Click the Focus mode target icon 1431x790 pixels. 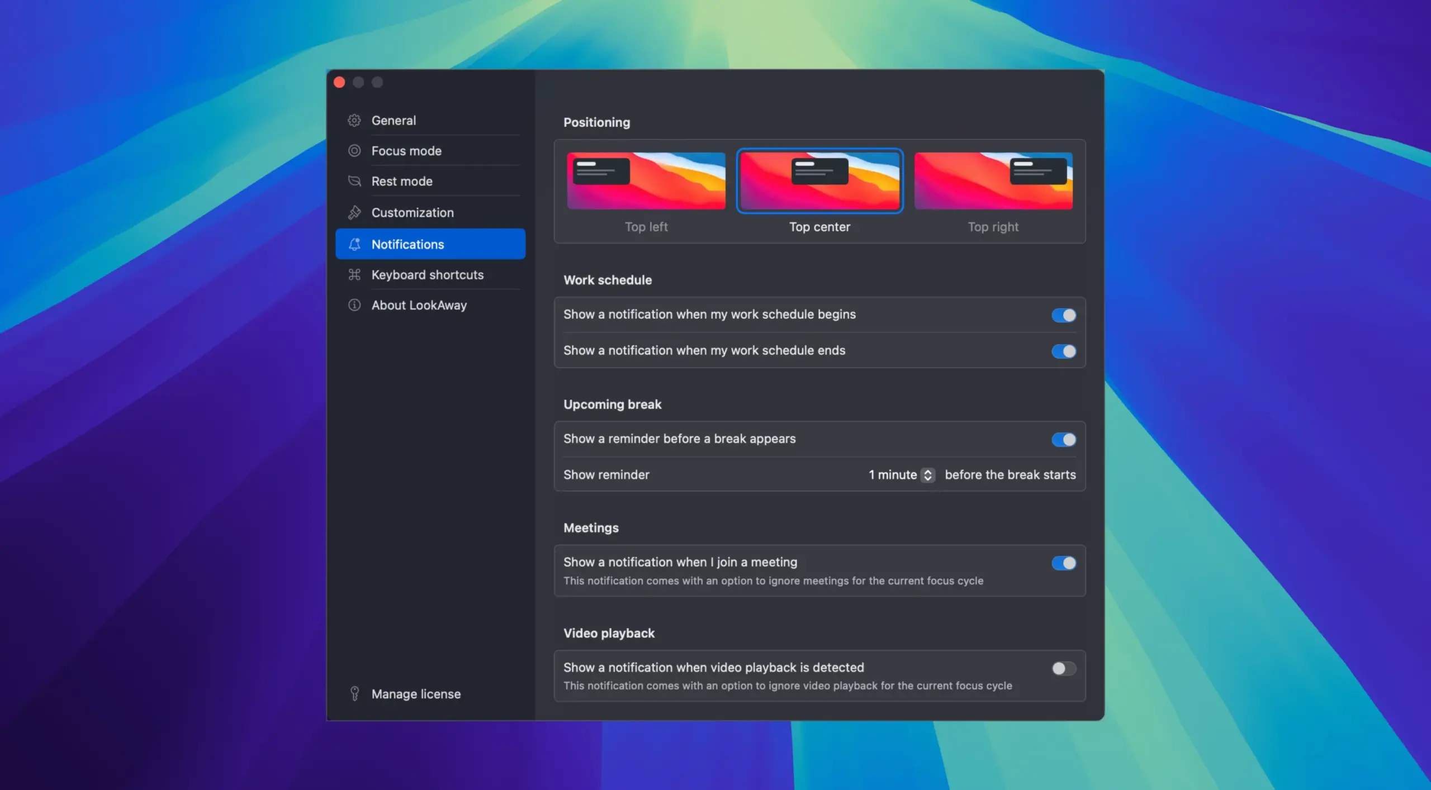coord(354,151)
